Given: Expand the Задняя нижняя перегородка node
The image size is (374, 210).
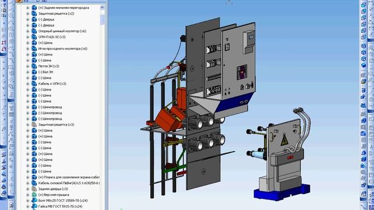Looking at the screenshot, I should click(27, 8).
